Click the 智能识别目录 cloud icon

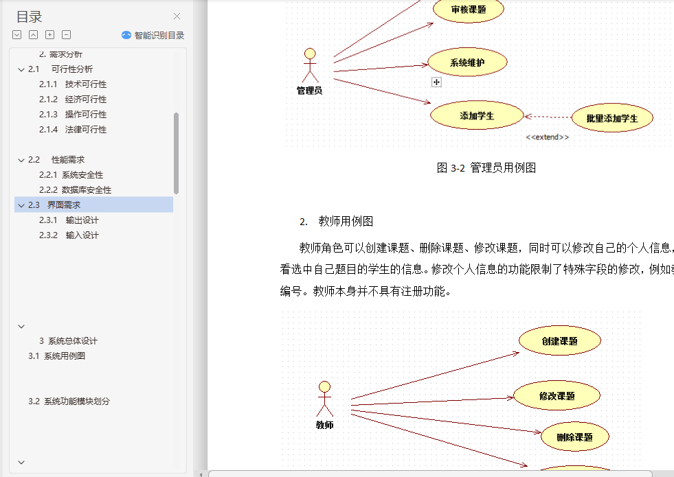(x=126, y=35)
